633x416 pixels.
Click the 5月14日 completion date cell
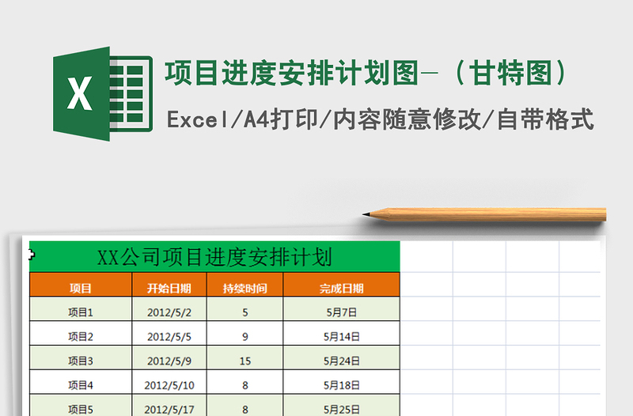click(x=342, y=337)
